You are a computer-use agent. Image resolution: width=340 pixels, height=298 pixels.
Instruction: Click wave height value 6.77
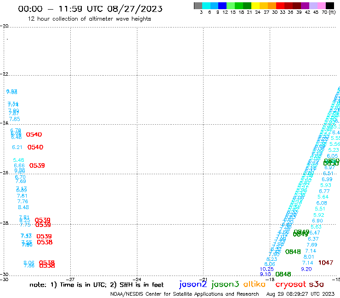[324, 191]
